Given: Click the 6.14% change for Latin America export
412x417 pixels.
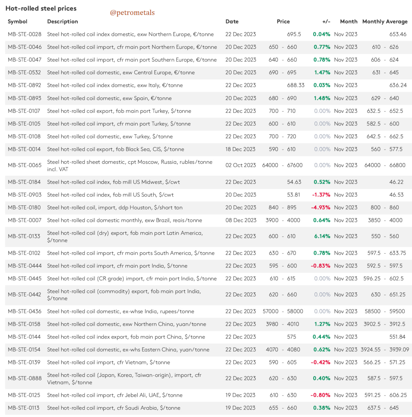Looking at the screenshot, I should 322,236.
